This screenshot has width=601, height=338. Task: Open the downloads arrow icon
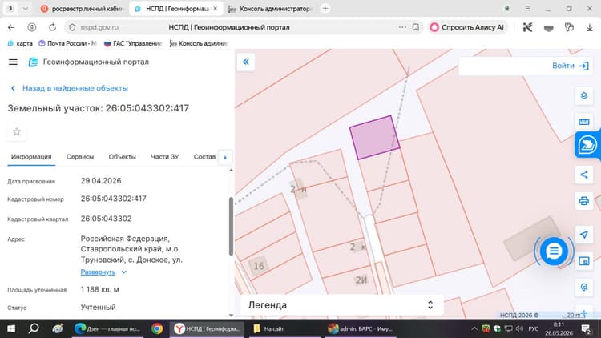coord(590,27)
